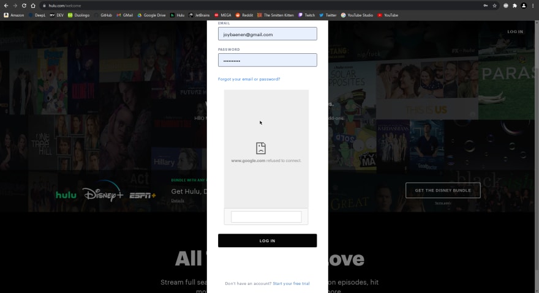The height and width of the screenshot is (293, 539).
Task: Click GET THE DISNEY BUNDLE button
Action: point(443,190)
